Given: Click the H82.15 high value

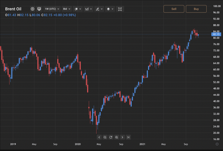Looking at the screenshot, I should pos(23,15).
